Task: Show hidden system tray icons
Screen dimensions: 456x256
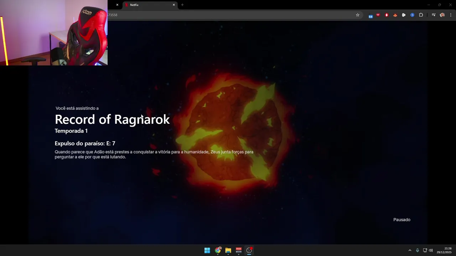Action: click(x=410, y=250)
